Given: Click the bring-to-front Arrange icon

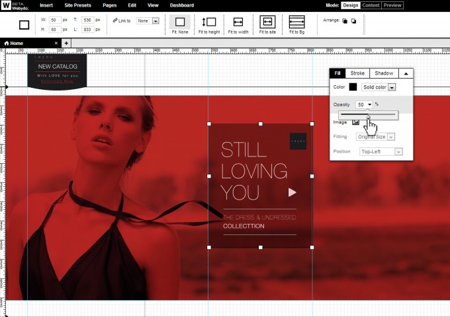Looking at the screenshot, I should click(x=345, y=20).
